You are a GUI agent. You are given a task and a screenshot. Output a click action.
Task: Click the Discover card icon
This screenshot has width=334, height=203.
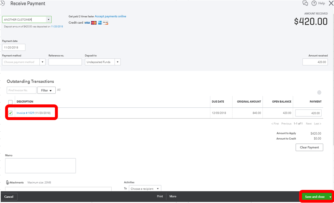coord(106,23)
